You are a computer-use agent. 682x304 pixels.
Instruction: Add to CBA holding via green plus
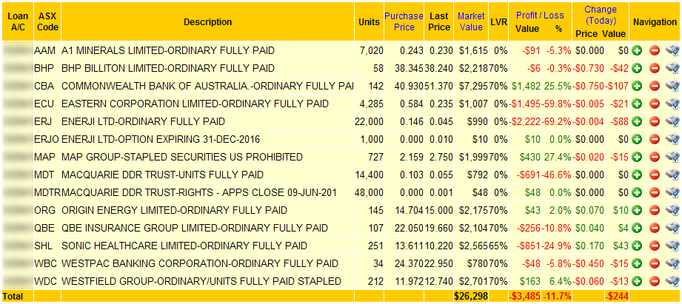[x=637, y=86]
